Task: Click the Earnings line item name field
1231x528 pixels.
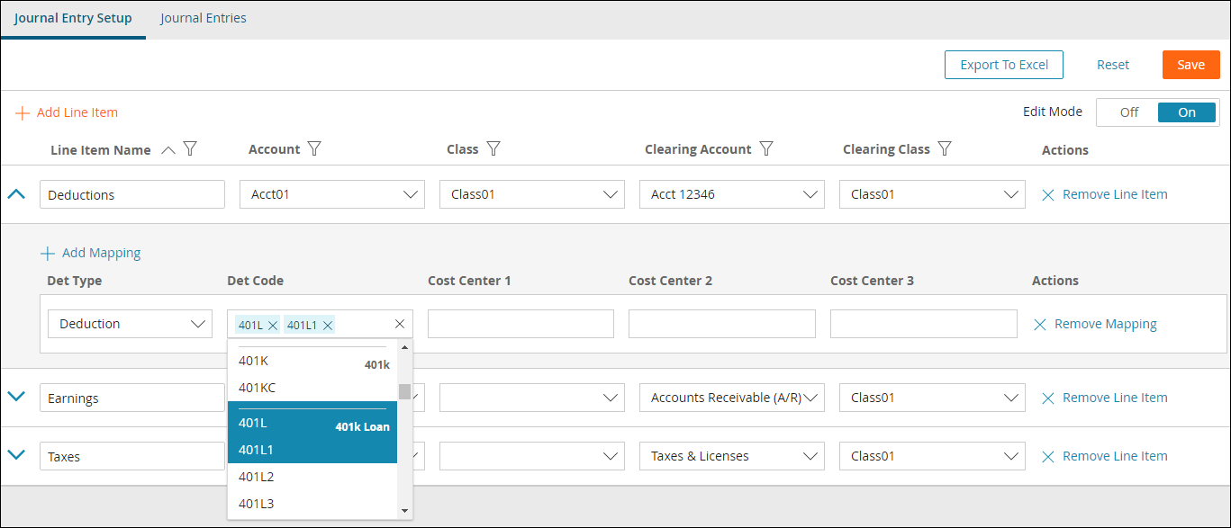Action: click(x=132, y=398)
